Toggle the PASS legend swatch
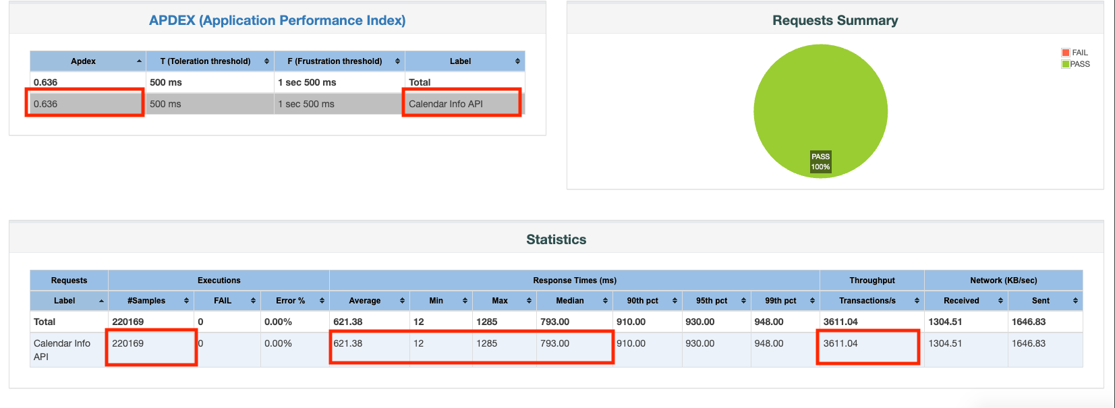1115x408 pixels. pyautogui.click(x=1066, y=64)
